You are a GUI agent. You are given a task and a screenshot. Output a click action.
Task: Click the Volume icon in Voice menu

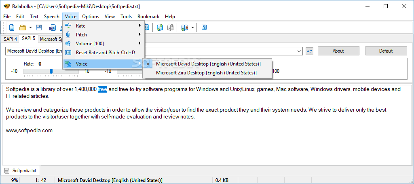pos(68,44)
